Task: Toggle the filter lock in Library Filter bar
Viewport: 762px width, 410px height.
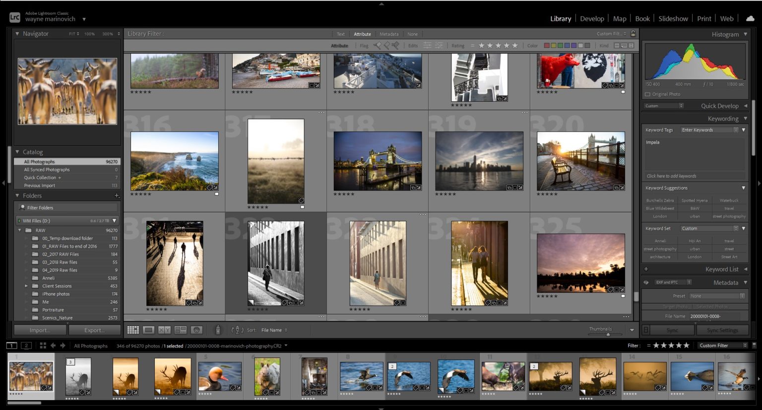Action: point(633,34)
